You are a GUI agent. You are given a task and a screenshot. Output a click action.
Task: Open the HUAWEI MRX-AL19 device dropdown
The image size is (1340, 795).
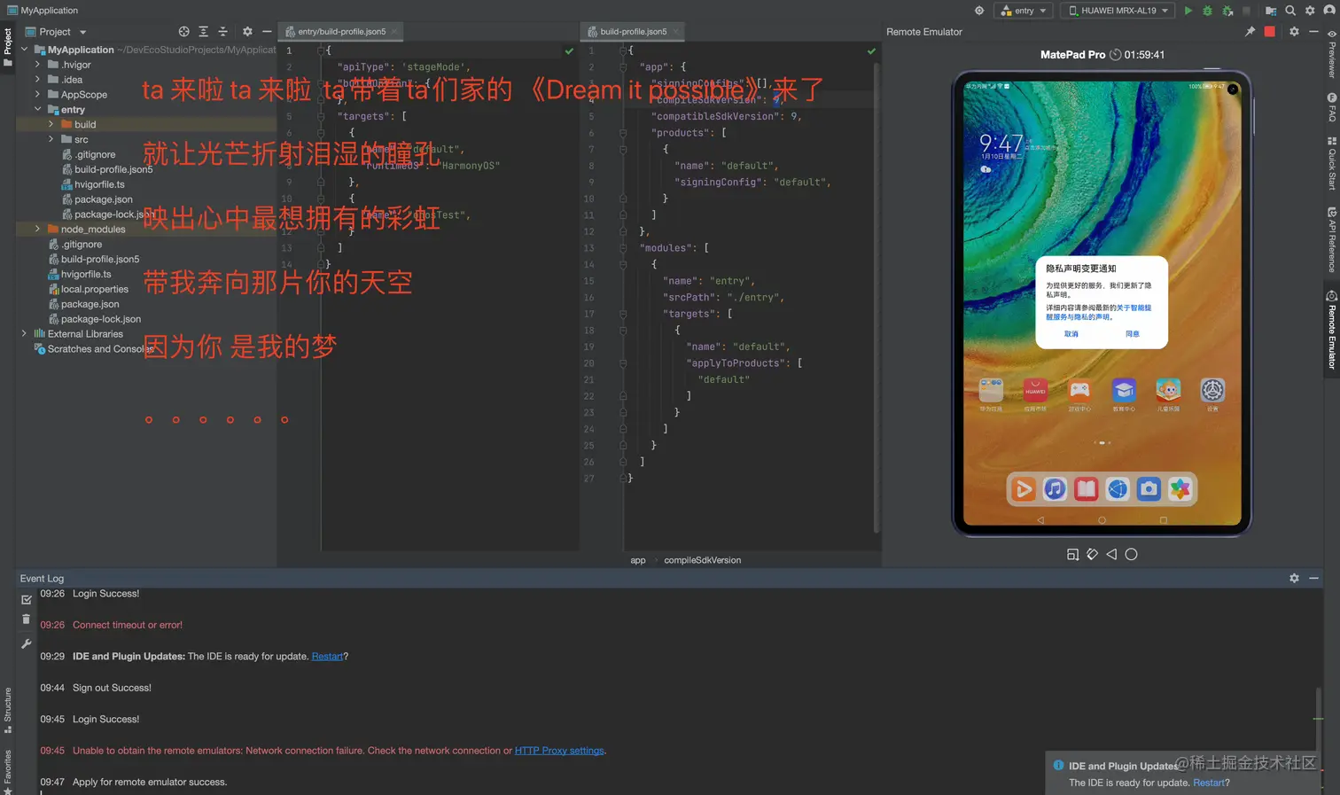click(x=1118, y=11)
